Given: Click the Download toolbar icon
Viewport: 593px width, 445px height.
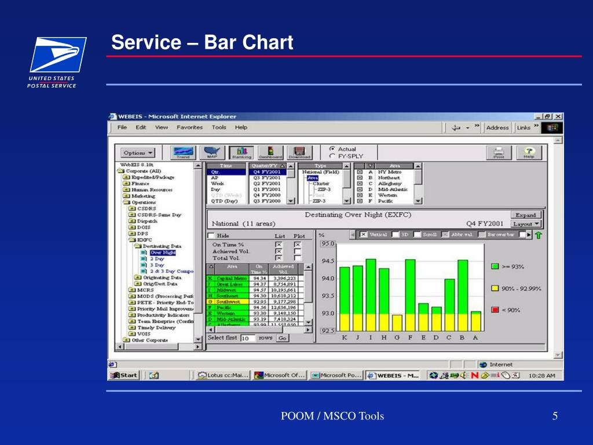Looking at the screenshot, I should point(299,153).
